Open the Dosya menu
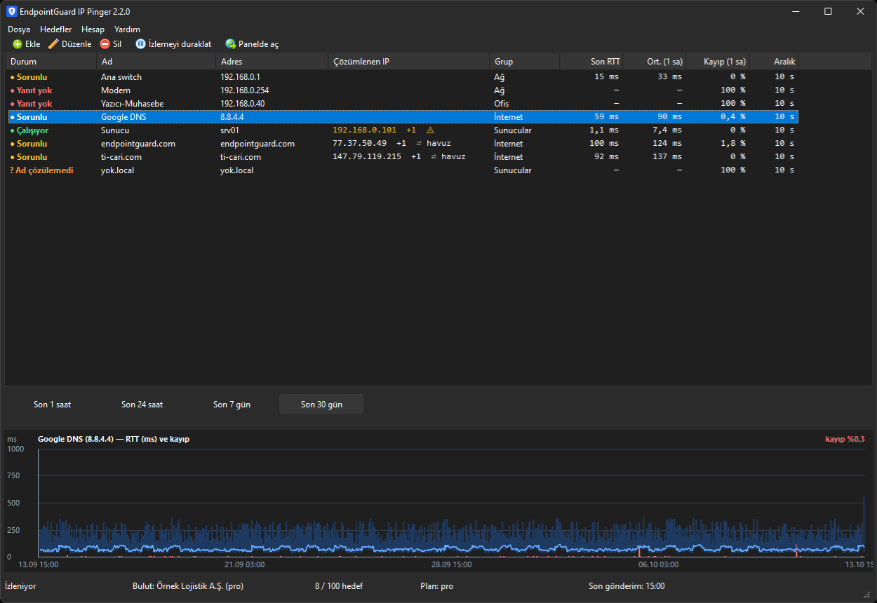The image size is (877, 603). (x=19, y=29)
